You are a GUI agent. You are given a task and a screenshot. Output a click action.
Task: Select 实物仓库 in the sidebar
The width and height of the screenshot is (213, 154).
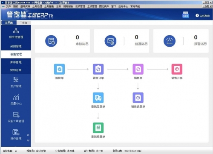click(x=16, y=70)
